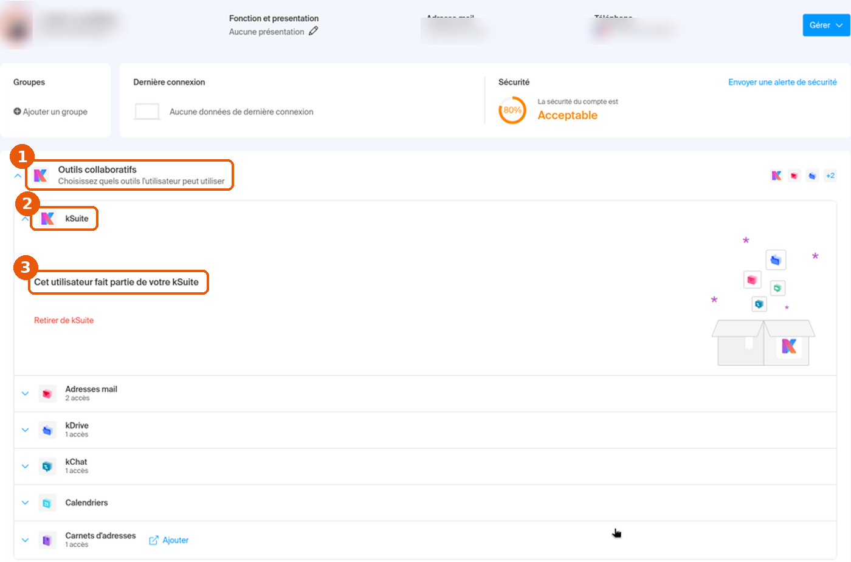This screenshot has height=562, width=851.
Task: Click the user avatar picture
Action: pos(17,26)
